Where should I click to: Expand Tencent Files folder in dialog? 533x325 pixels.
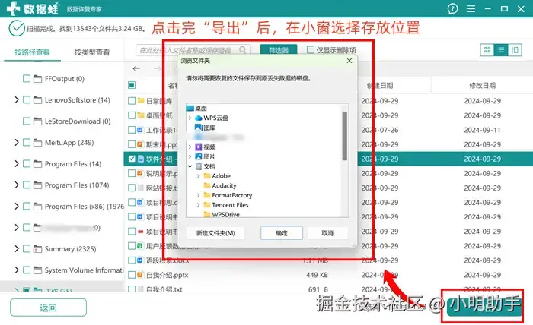click(x=199, y=205)
